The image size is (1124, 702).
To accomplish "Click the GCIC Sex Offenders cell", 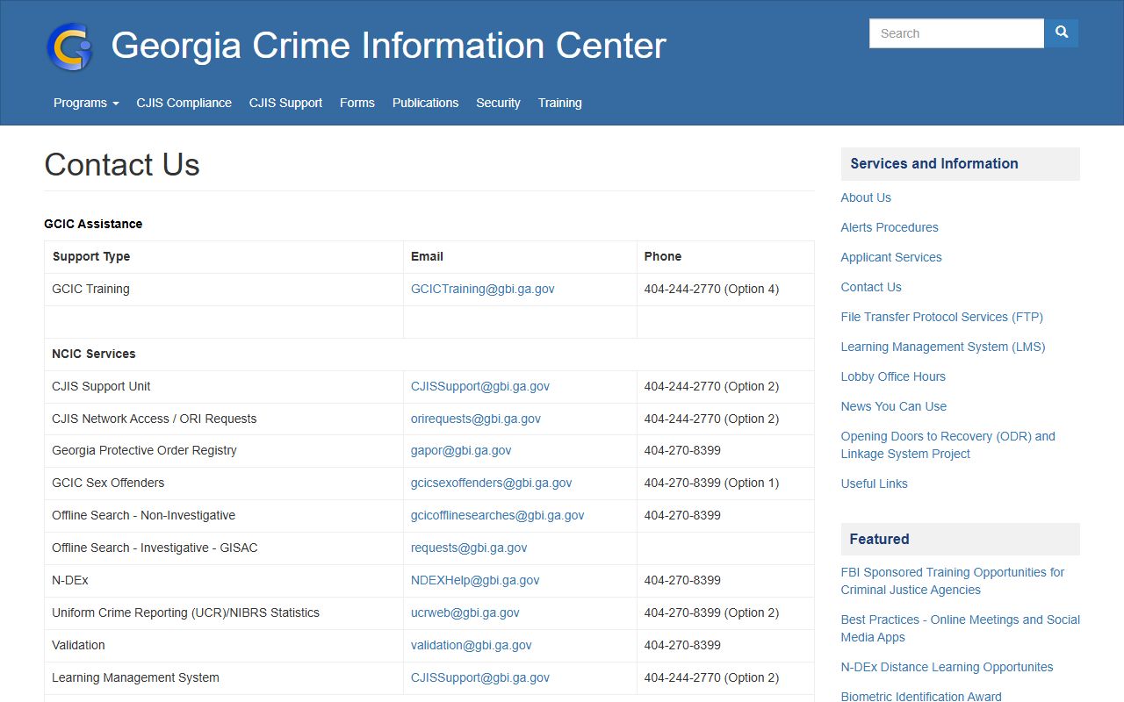I will (224, 483).
